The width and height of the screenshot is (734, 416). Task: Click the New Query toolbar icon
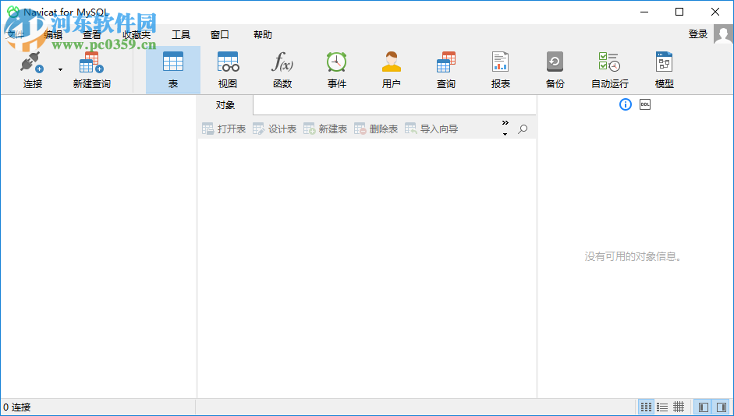(x=91, y=62)
